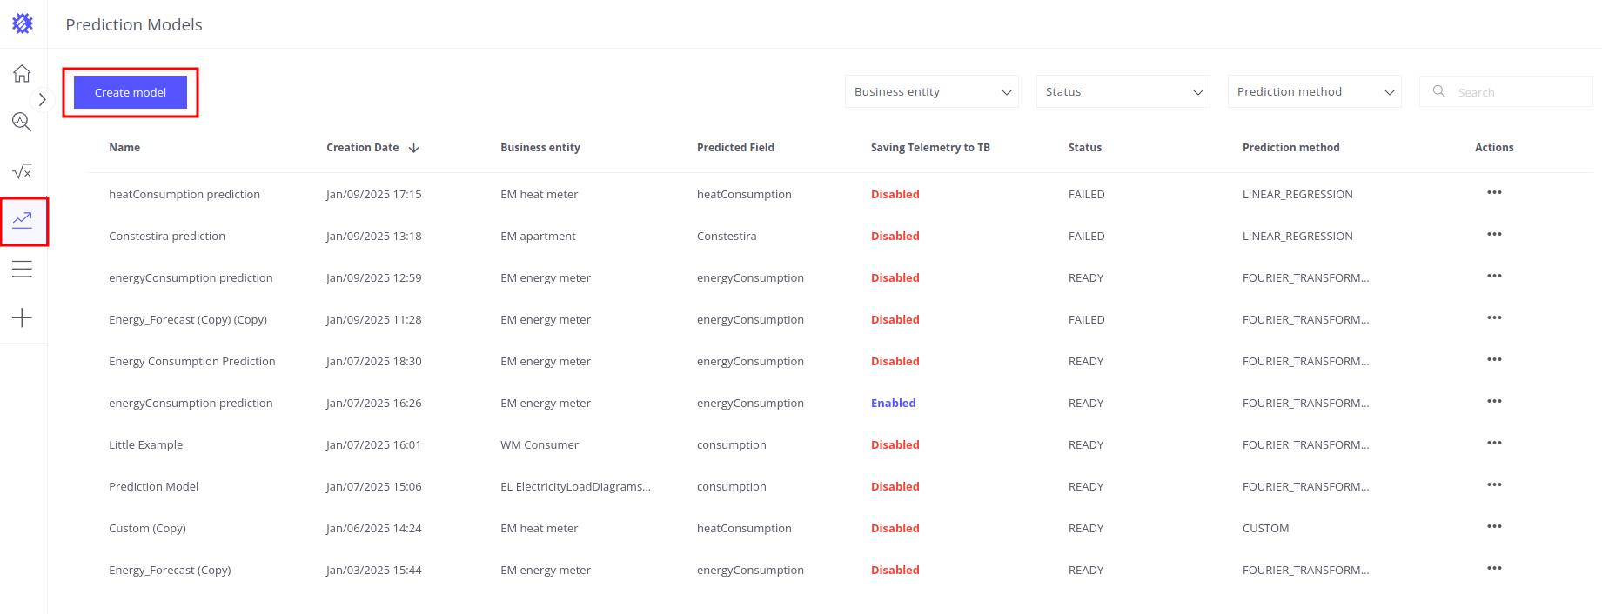Open actions menu for Little Example row

pos(1494,444)
